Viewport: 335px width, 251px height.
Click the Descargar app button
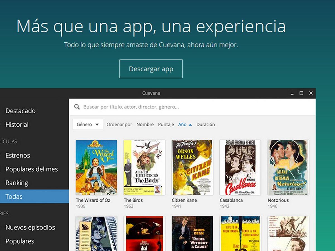151,69
